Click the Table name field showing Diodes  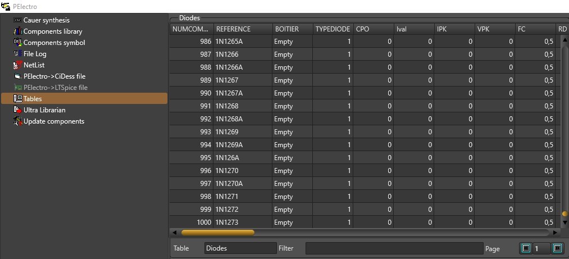239,248
